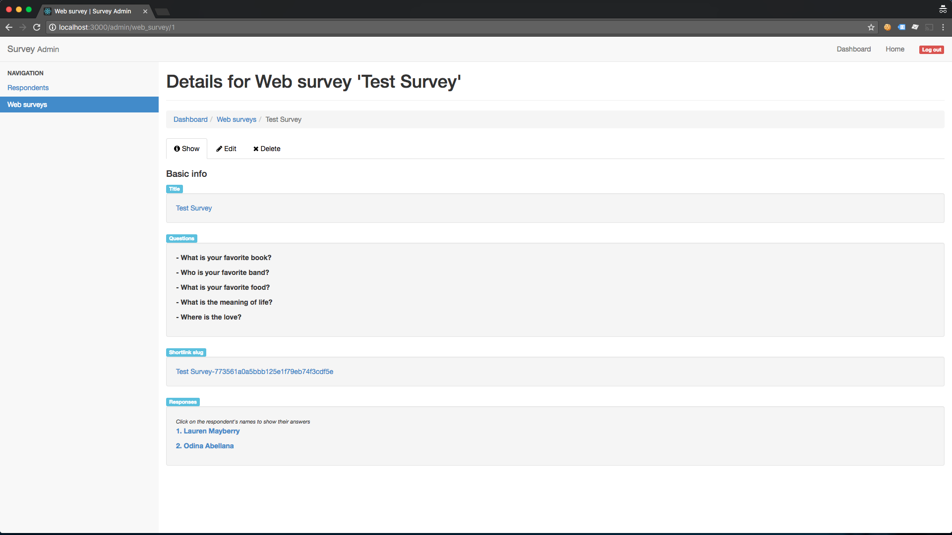Open a new browser tab

pos(162,11)
